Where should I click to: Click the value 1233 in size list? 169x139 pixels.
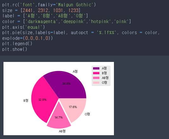click(x=73, y=10)
